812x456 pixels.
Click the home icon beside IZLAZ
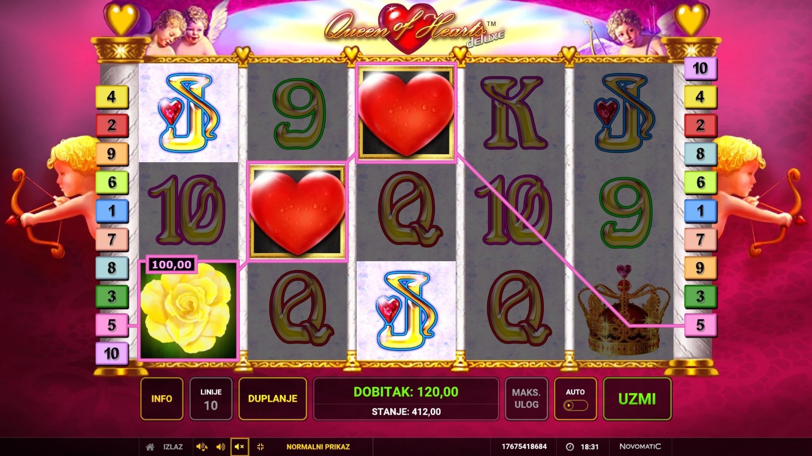150,447
